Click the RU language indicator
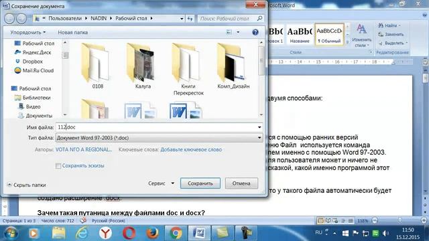The image size is (429, 241). pyautogui.click(x=318, y=232)
